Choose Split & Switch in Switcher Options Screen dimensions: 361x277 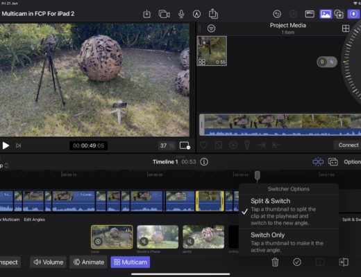pos(289,212)
